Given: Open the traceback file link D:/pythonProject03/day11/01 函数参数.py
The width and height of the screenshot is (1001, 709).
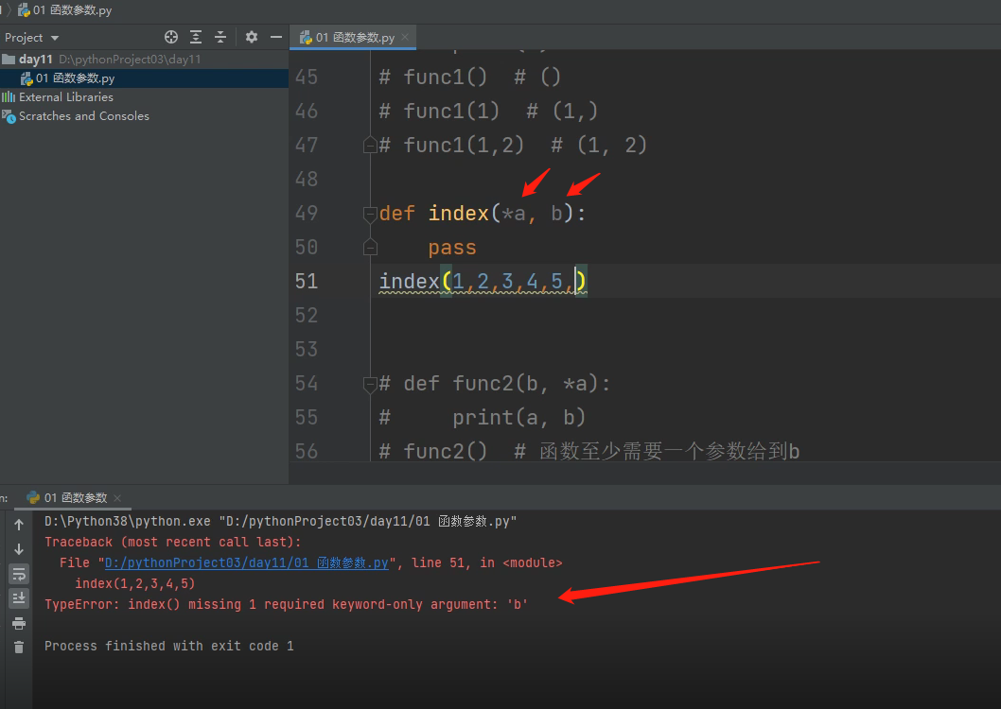Looking at the screenshot, I should (246, 563).
